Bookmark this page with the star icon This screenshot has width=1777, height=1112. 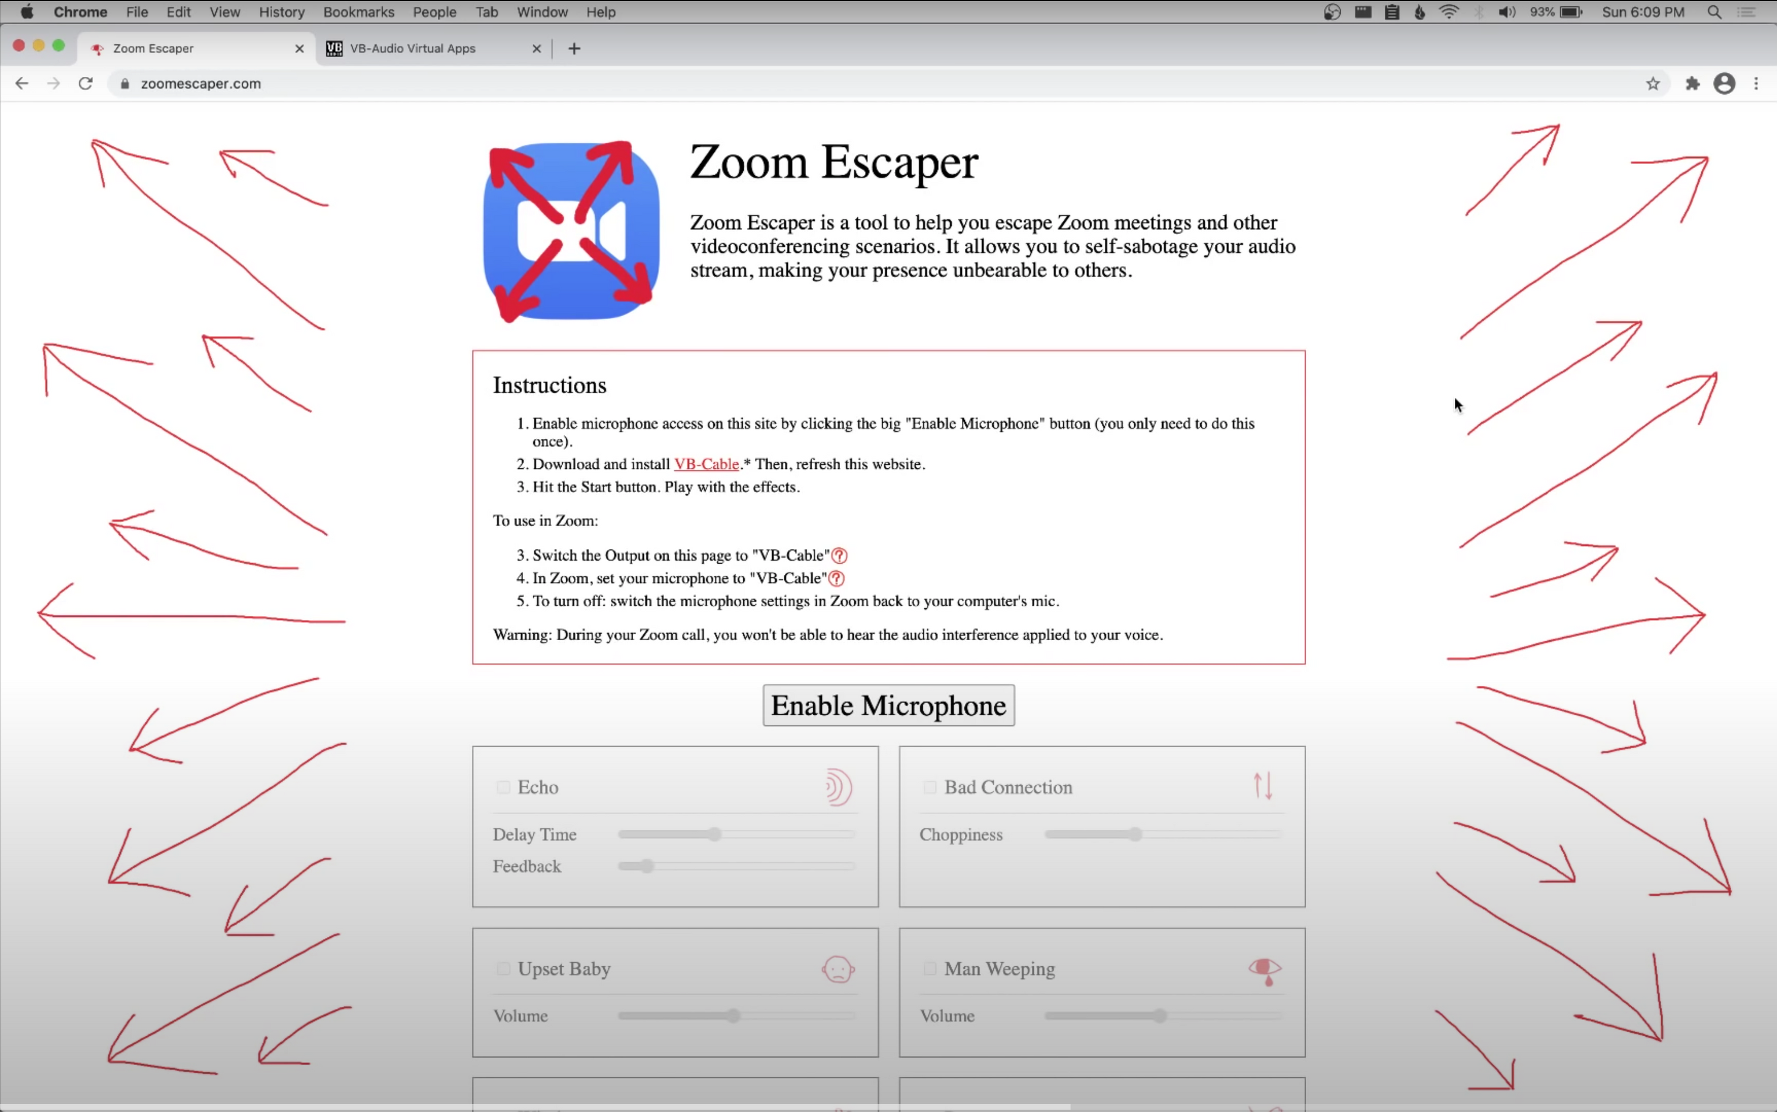pyautogui.click(x=1653, y=84)
